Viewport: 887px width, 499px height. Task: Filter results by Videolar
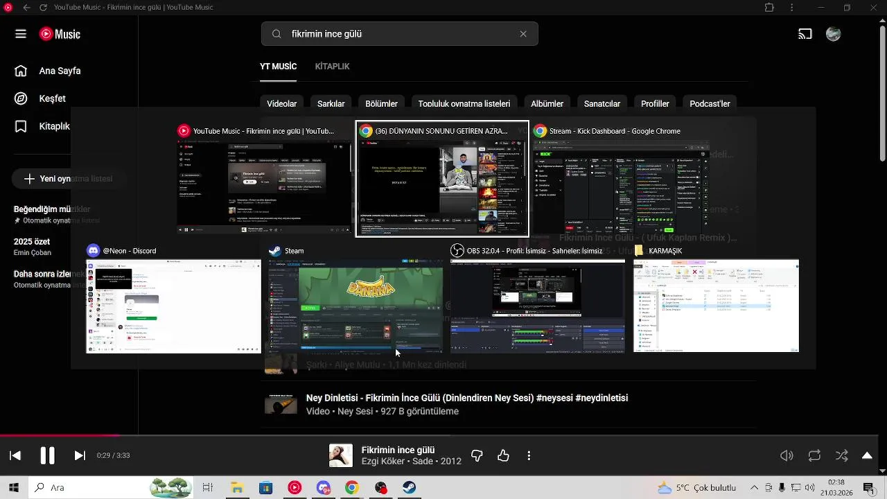[282, 104]
